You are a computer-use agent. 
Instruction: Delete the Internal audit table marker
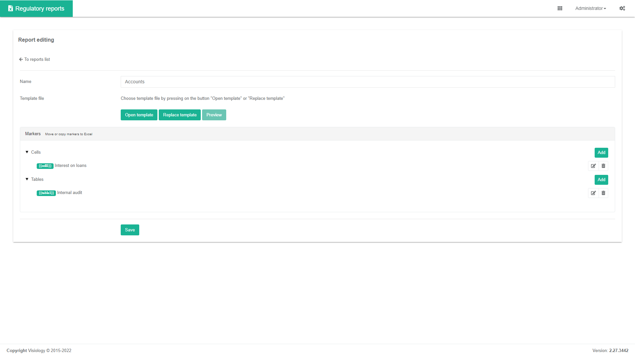tap(603, 193)
